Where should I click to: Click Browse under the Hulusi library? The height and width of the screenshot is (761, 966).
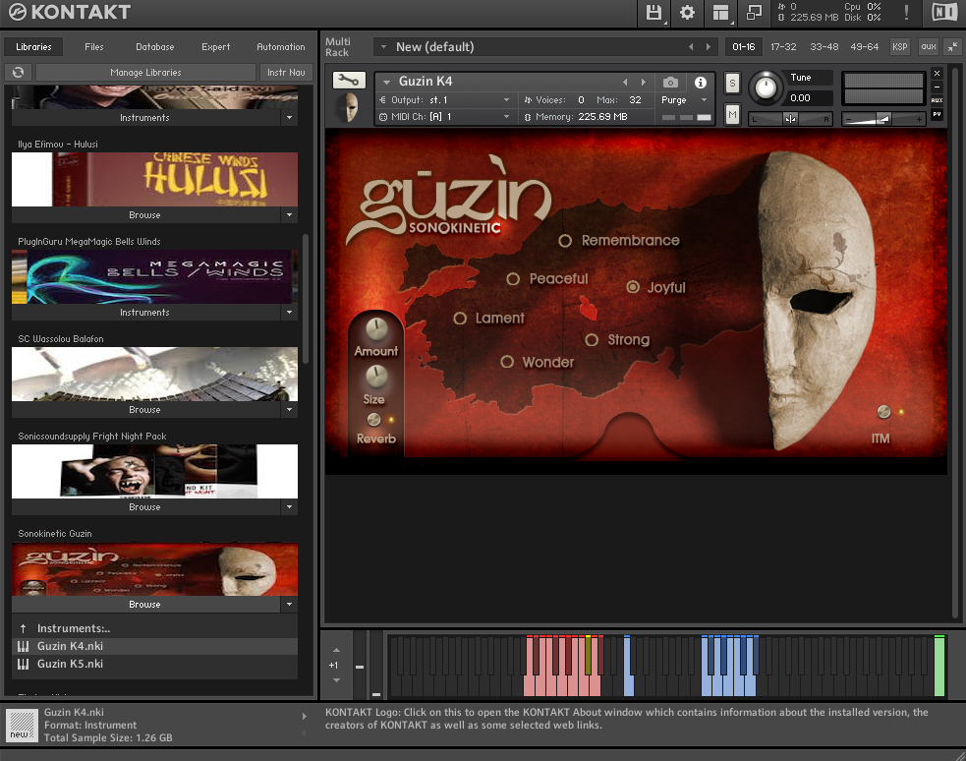(144, 215)
